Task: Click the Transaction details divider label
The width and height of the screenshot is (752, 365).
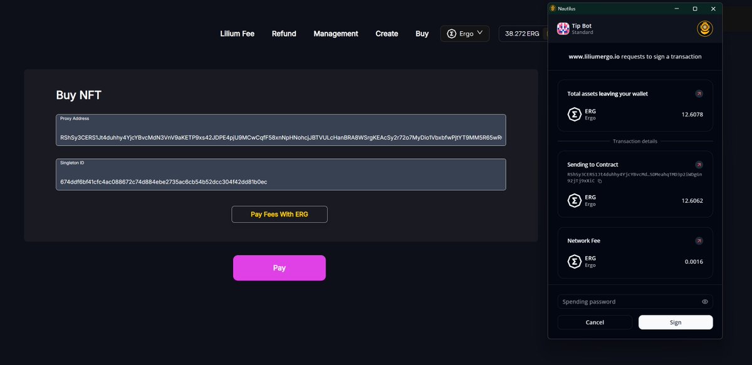Action: click(x=635, y=141)
